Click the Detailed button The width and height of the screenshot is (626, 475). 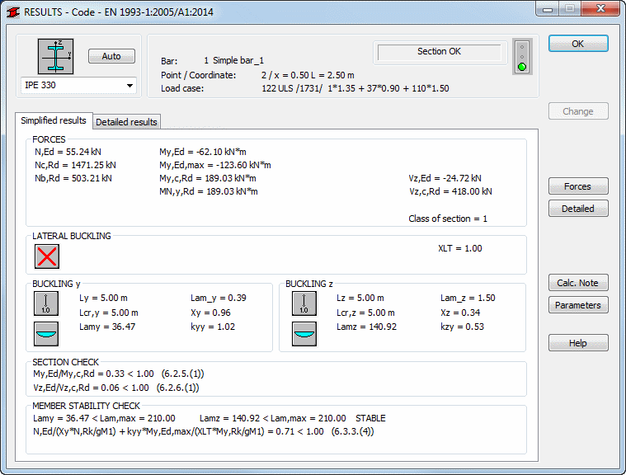pos(578,209)
